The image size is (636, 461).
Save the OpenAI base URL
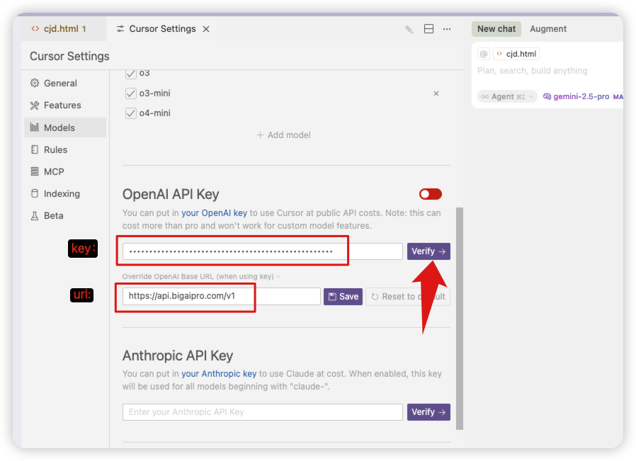343,297
